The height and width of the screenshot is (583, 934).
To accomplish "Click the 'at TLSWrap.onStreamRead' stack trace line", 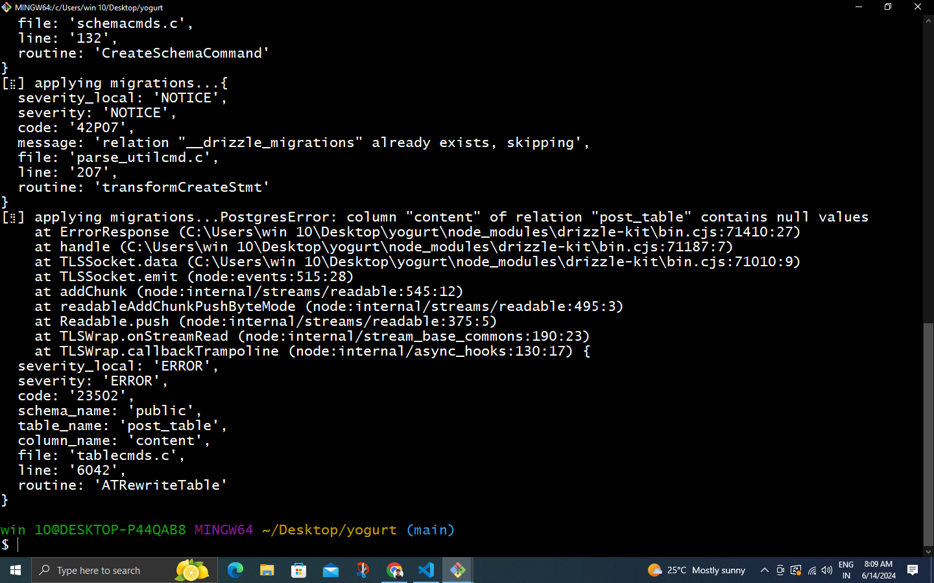I will pyautogui.click(x=312, y=336).
